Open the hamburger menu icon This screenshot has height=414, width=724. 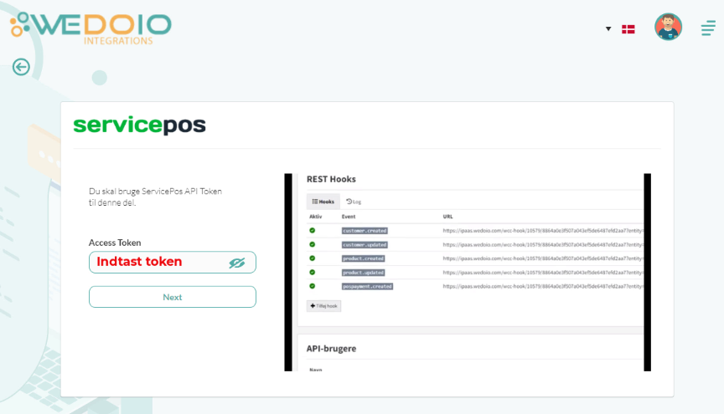coord(708,28)
